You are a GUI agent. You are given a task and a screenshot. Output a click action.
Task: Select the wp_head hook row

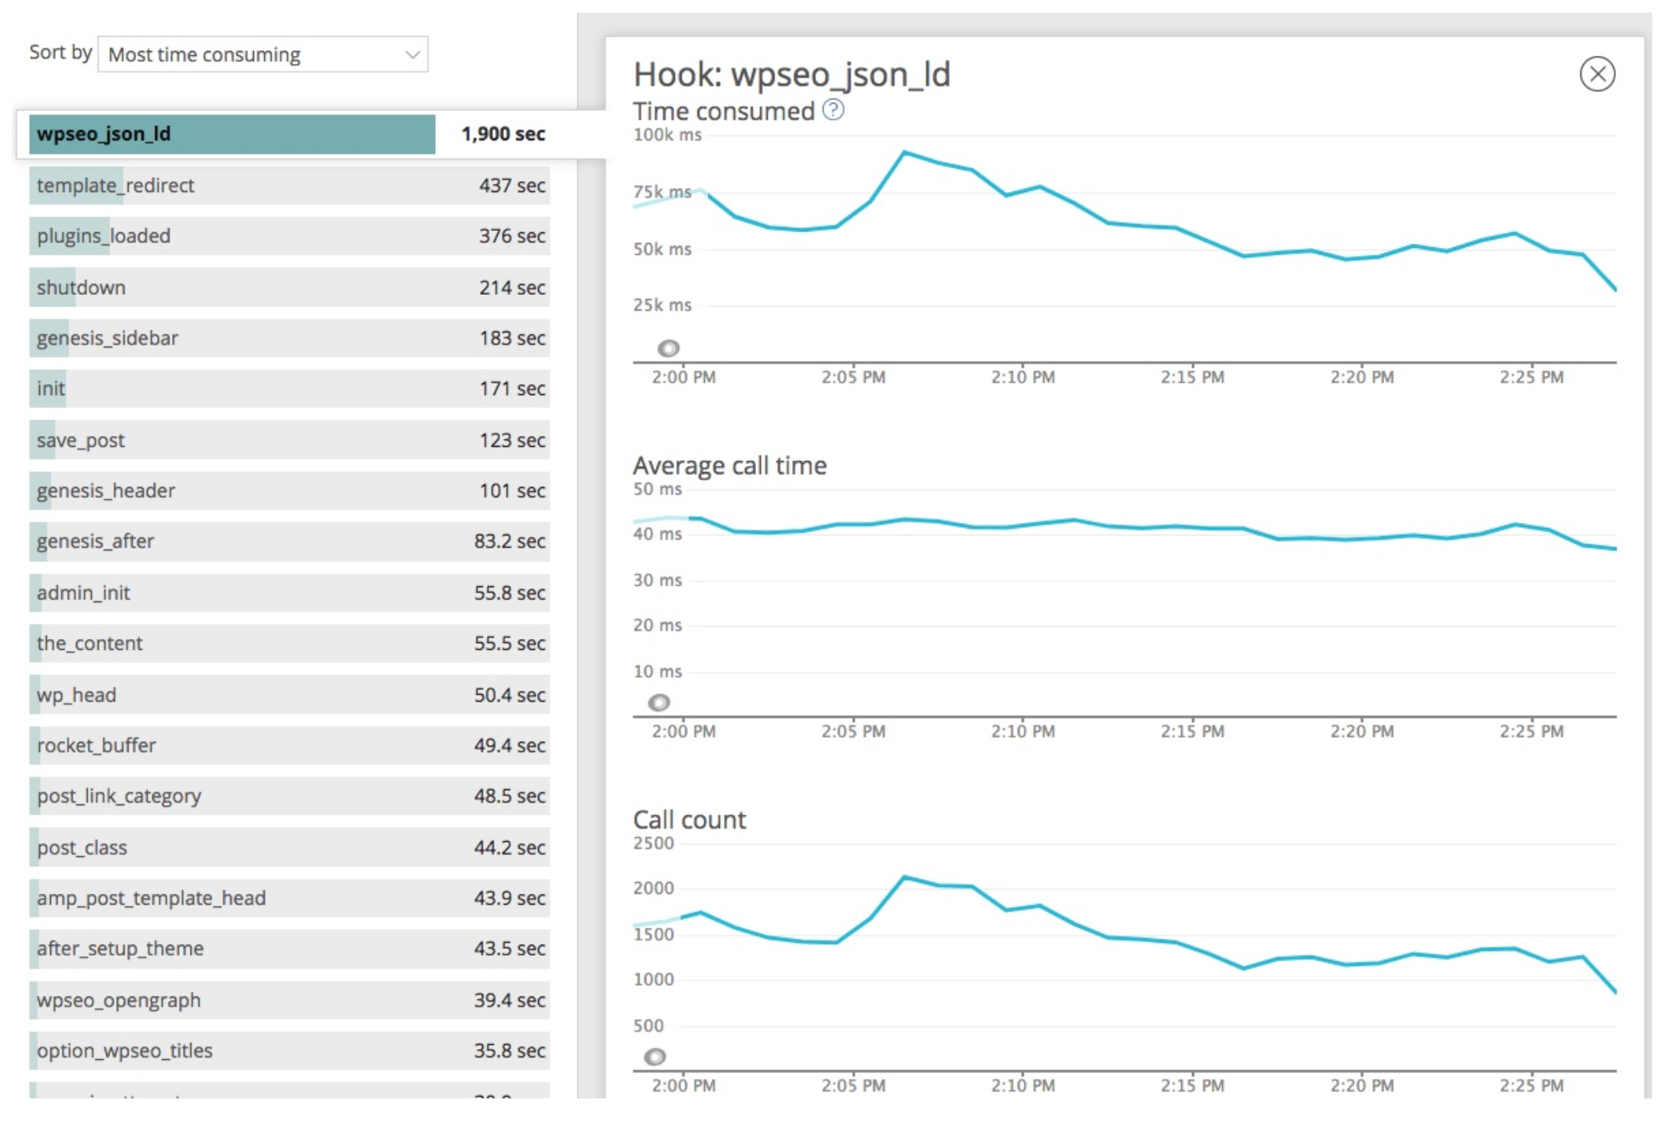pos(289,695)
